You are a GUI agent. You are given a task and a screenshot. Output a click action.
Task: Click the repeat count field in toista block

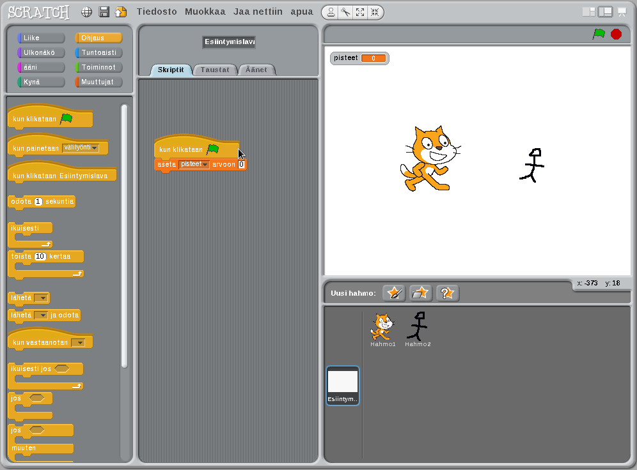point(40,256)
